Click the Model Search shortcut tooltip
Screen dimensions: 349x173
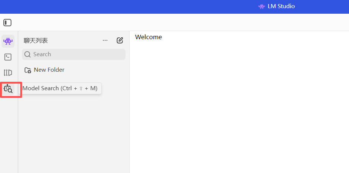(x=60, y=88)
